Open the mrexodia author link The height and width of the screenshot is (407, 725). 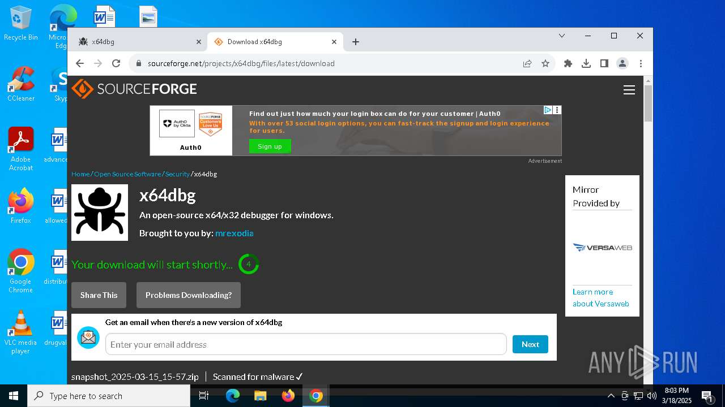tap(234, 233)
